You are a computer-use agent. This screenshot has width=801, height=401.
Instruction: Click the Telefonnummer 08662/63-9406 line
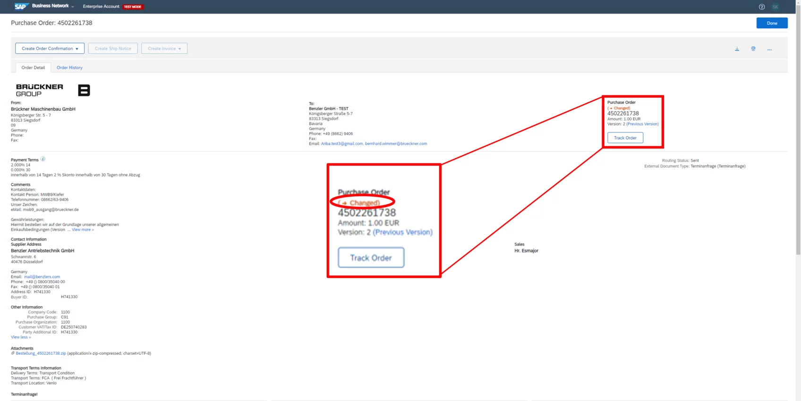[x=40, y=200]
